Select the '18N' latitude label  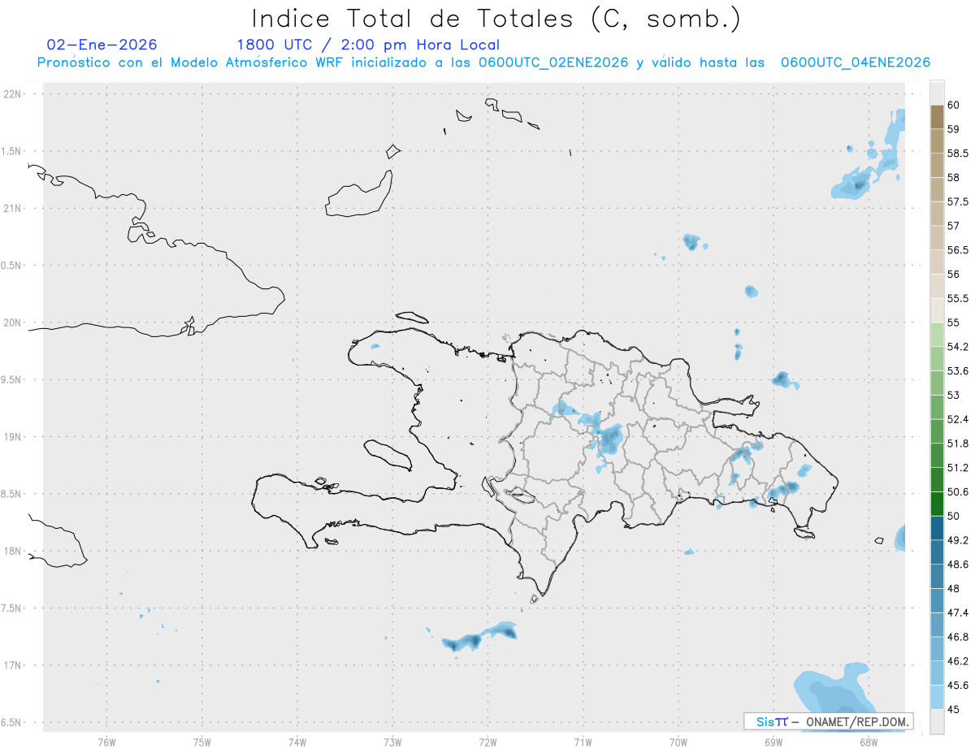[x=13, y=551]
